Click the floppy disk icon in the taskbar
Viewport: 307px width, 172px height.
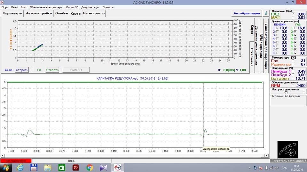point(34,168)
